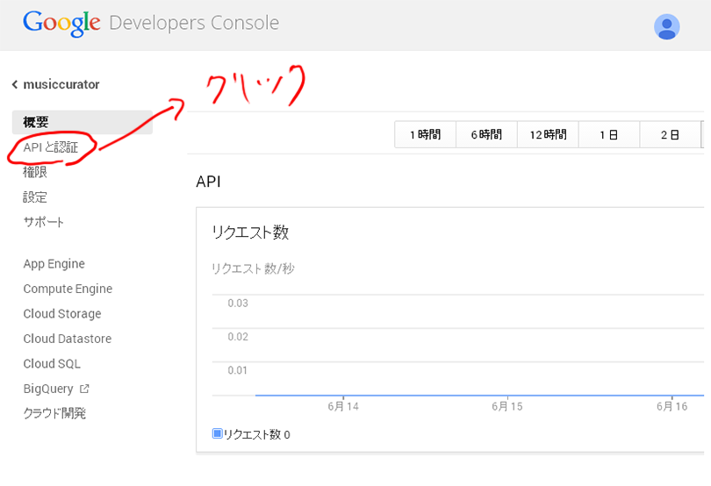Viewport: 711px width, 486px height.
Task: Click the Google logo
Action: coord(61,23)
